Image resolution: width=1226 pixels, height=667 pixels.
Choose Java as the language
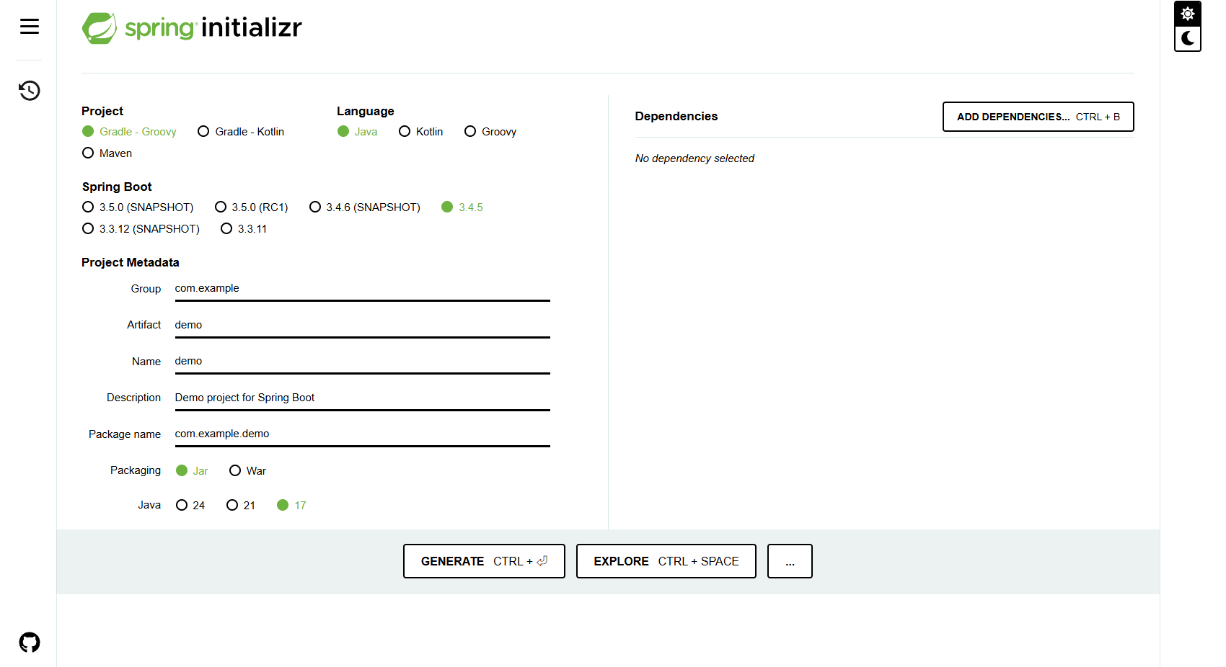(x=357, y=132)
